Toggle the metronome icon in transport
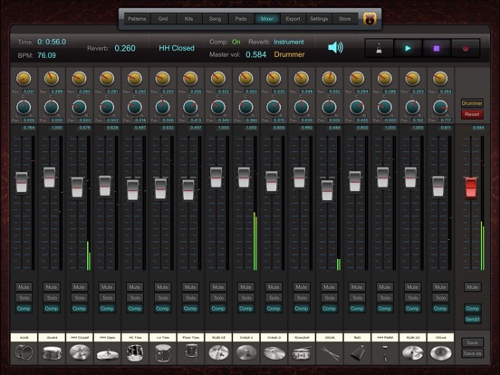This screenshot has width=500, height=375. 379,49
